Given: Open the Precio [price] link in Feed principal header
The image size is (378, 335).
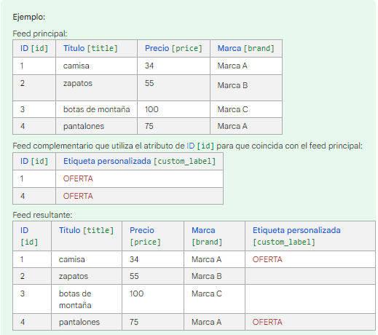Looking at the screenshot, I should [173, 48].
